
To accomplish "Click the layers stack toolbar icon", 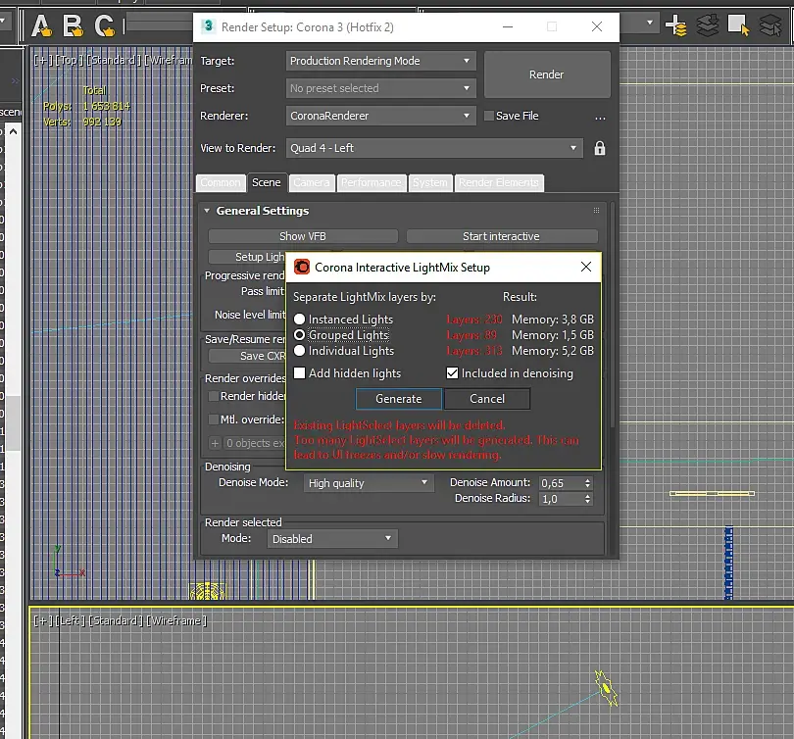I will (x=707, y=25).
